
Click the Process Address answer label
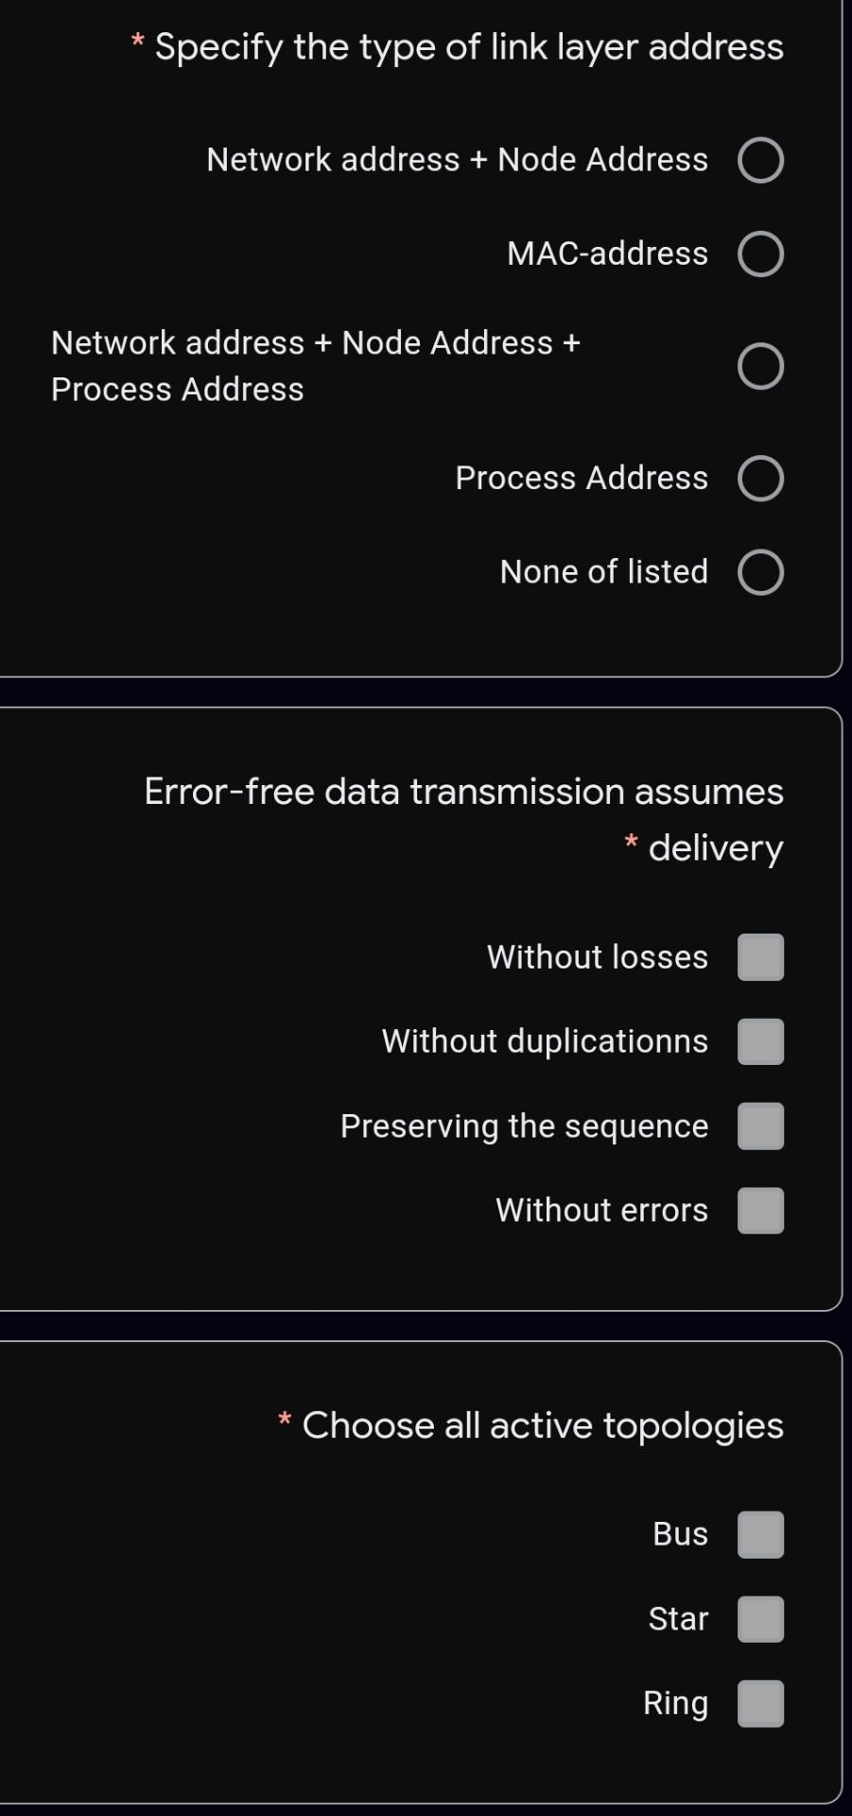pyautogui.click(x=580, y=478)
